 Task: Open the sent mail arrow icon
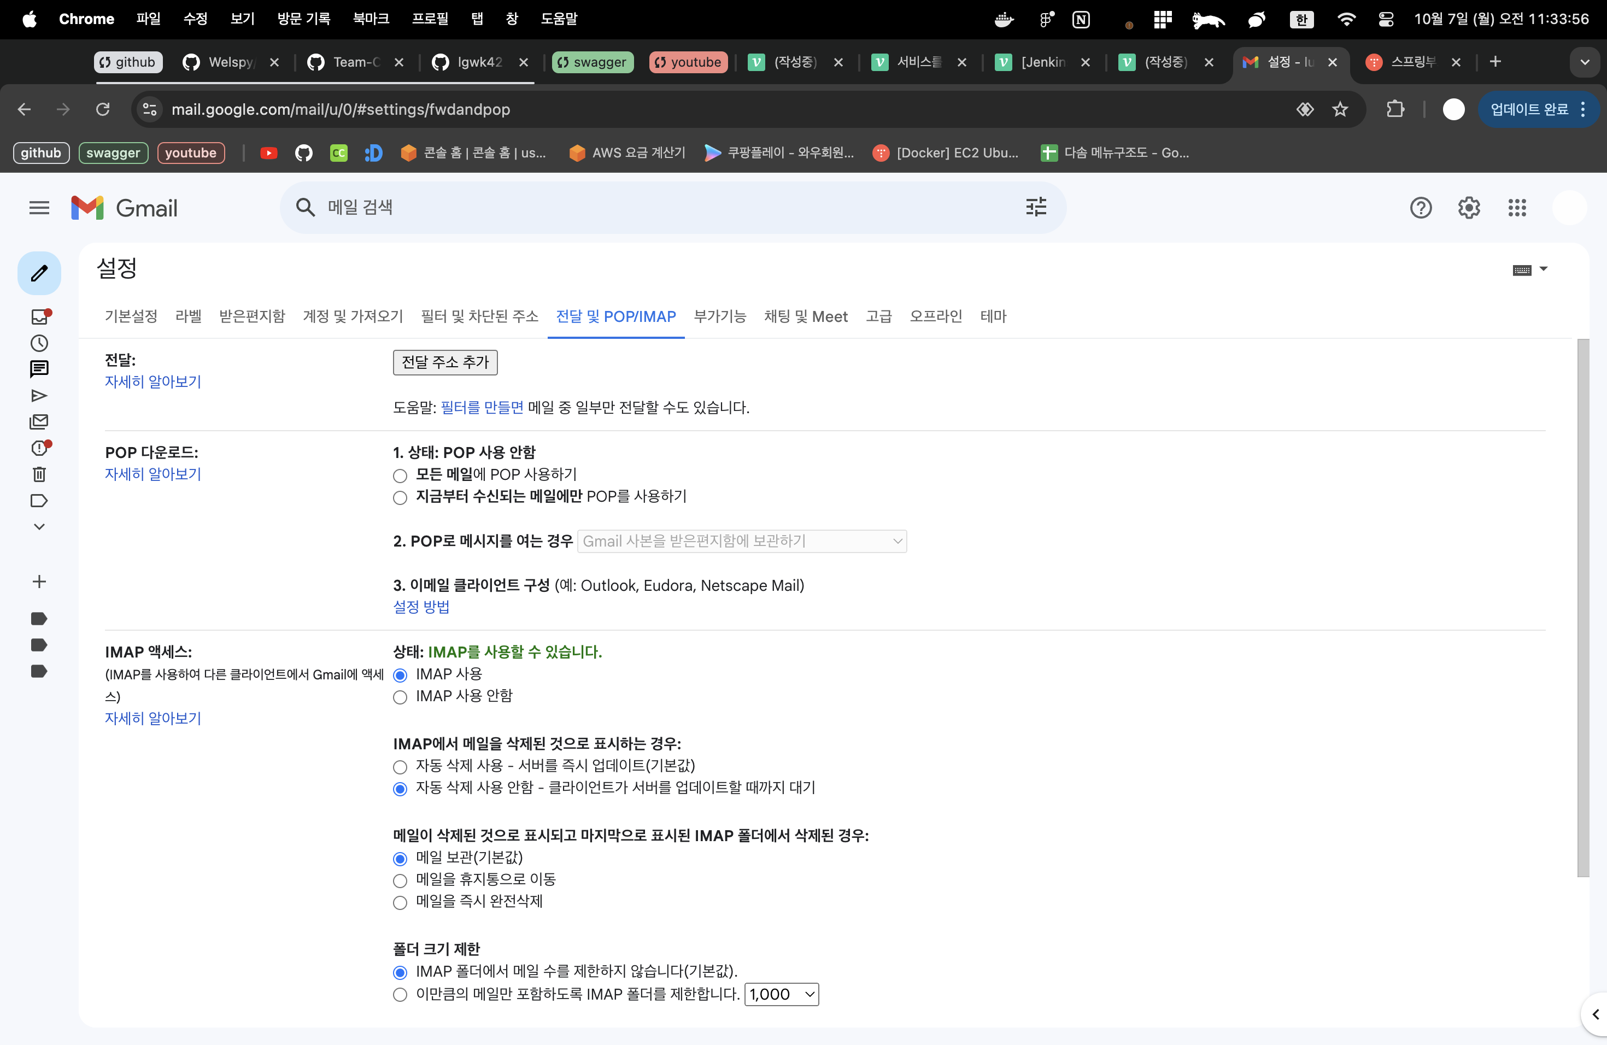(x=39, y=396)
